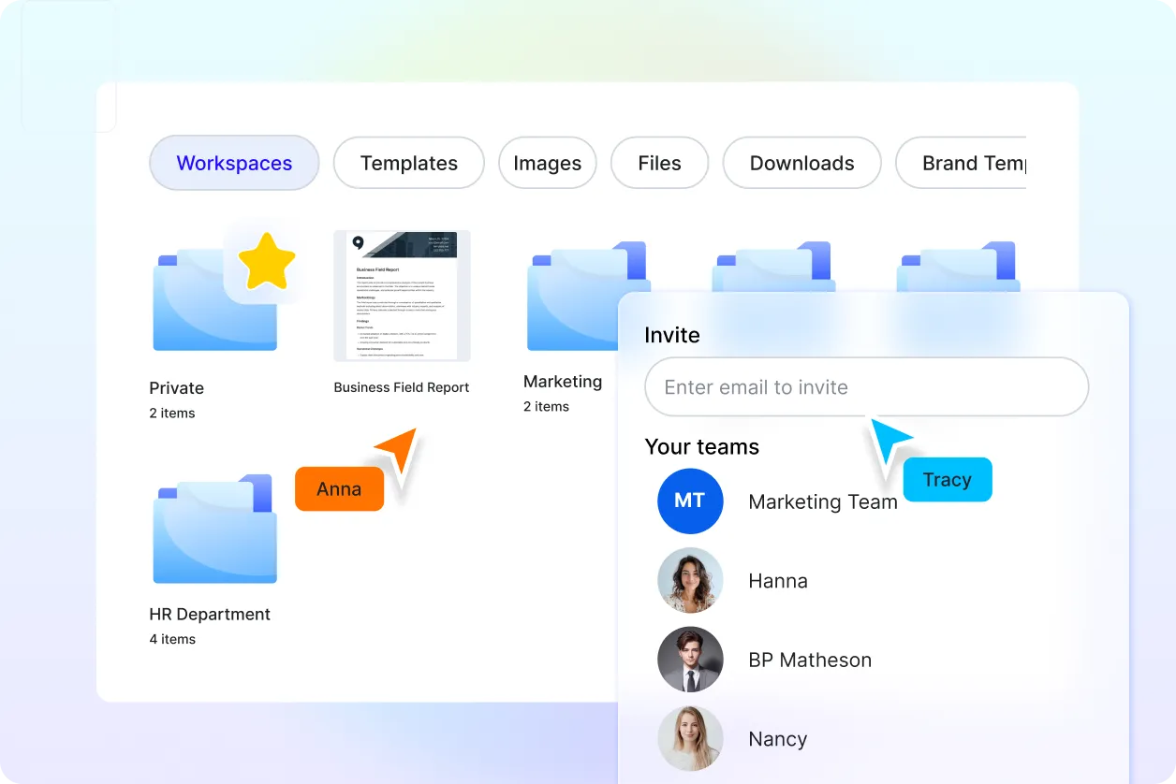
Task: Select Marketing Team under Your teams
Action: (822, 501)
